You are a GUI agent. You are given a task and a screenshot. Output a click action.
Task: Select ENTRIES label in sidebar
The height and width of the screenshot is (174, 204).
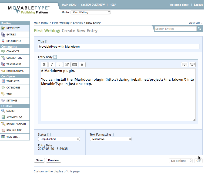point(11,35)
